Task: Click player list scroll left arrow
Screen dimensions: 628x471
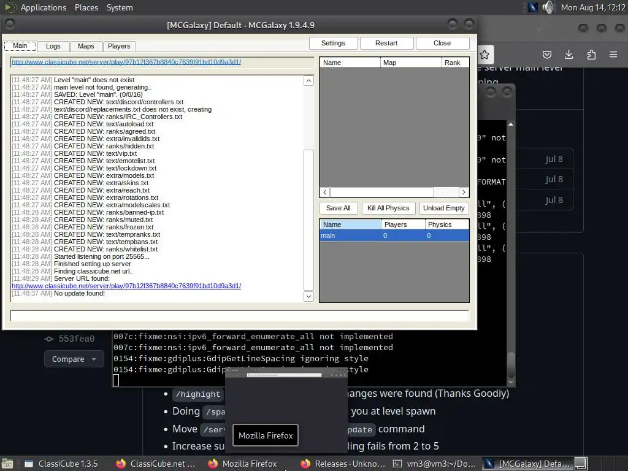Action: click(324, 192)
